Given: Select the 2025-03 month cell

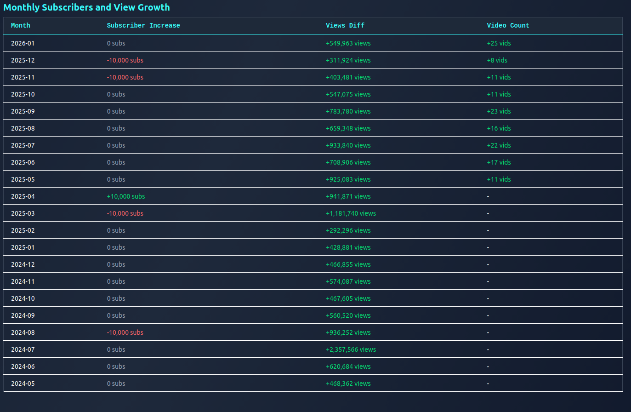Looking at the screenshot, I should point(23,213).
